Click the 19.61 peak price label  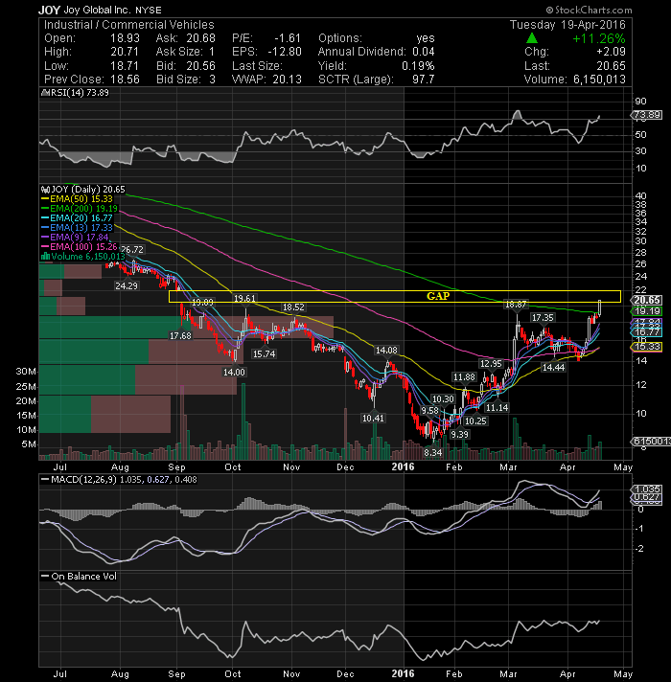(244, 299)
